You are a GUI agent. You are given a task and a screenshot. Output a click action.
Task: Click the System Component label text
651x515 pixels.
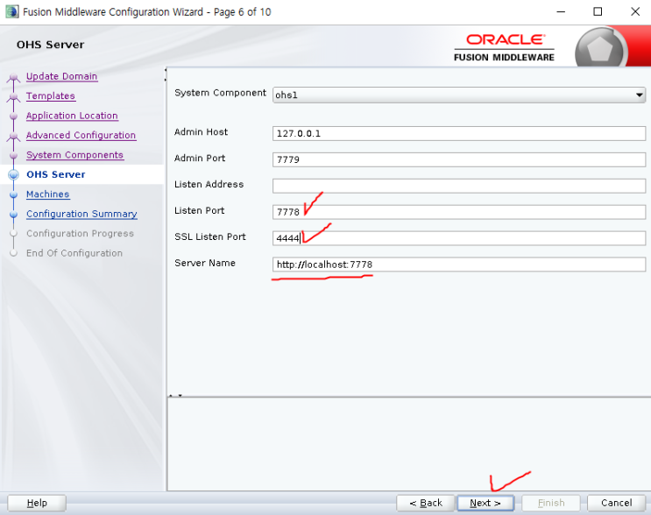(x=220, y=93)
